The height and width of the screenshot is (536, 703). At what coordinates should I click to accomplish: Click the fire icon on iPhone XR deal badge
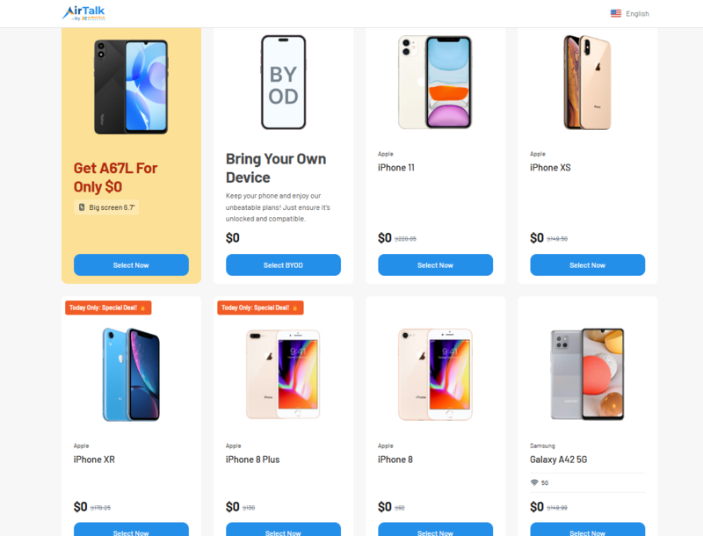coord(143,308)
